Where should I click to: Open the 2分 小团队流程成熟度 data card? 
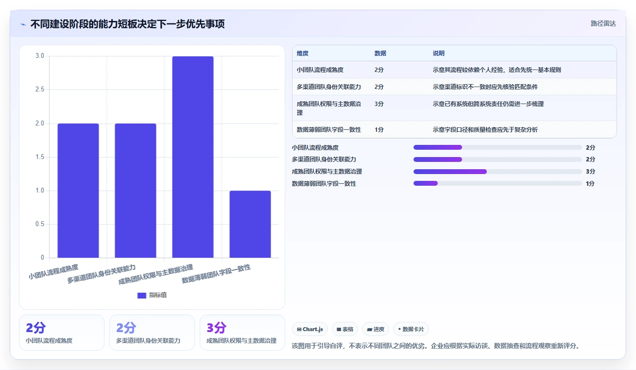pyautogui.click(x=62, y=333)
